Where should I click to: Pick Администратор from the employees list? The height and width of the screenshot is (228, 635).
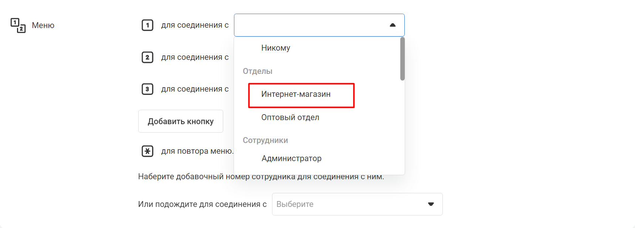(x=291, y=159)
